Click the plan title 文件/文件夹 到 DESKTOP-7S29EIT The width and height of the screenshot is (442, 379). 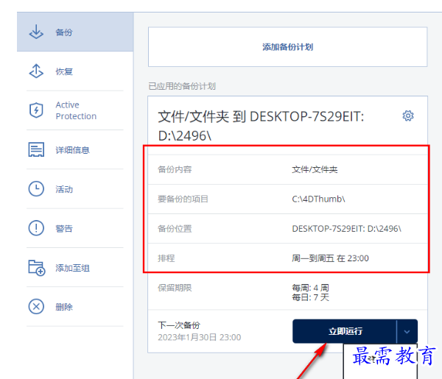(261, 126)
